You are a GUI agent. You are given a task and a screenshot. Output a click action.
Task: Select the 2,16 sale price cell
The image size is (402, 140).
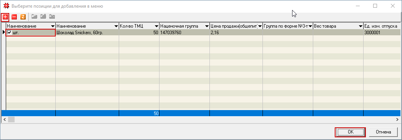coord(236,33)
